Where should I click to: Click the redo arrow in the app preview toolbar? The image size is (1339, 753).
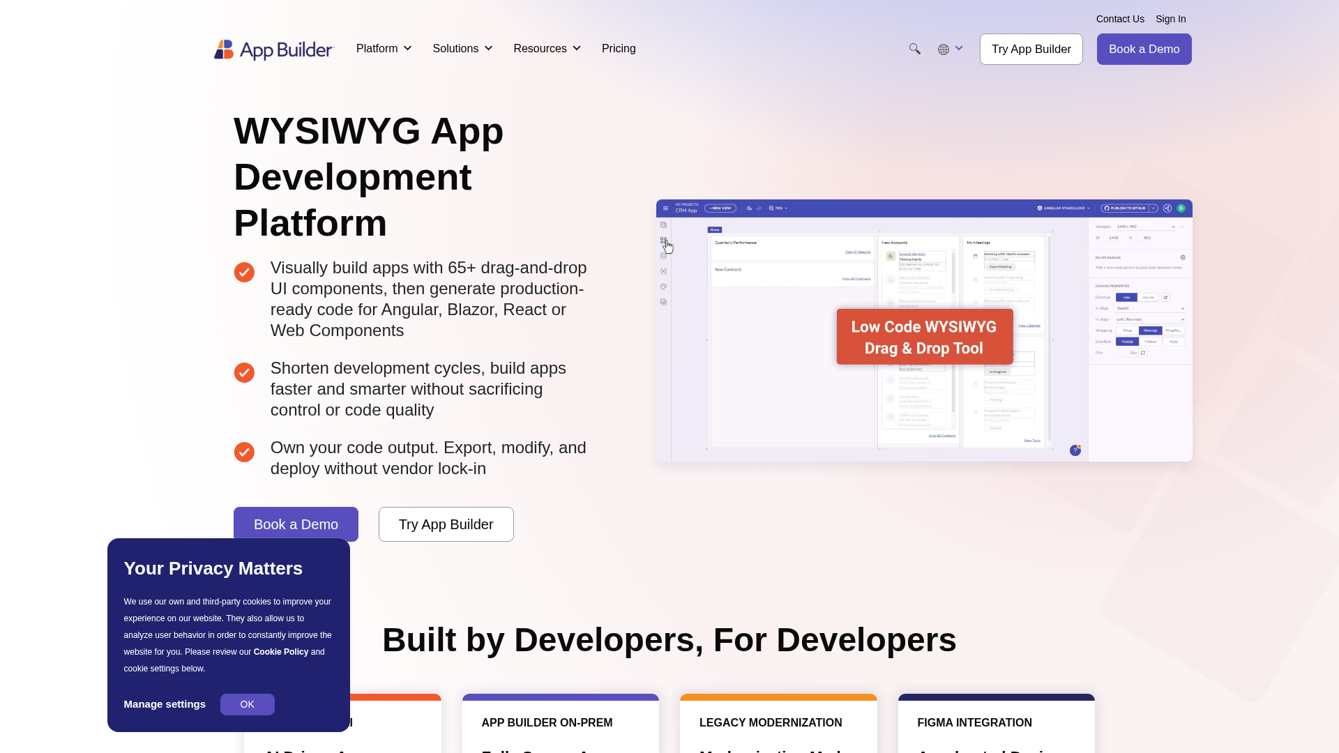[x=759, y=208]
